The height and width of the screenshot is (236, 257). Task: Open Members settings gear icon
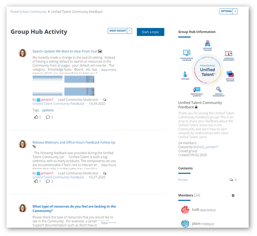click(233, 196)
